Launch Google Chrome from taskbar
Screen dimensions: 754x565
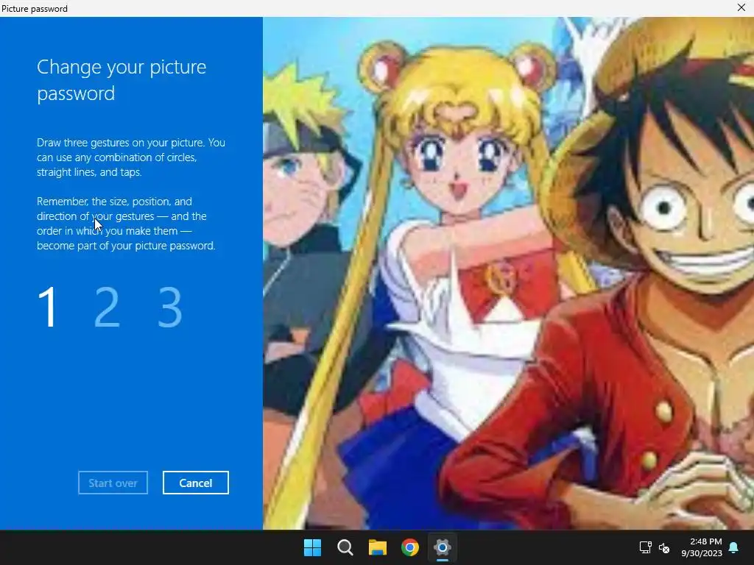[x=409, y=547]
